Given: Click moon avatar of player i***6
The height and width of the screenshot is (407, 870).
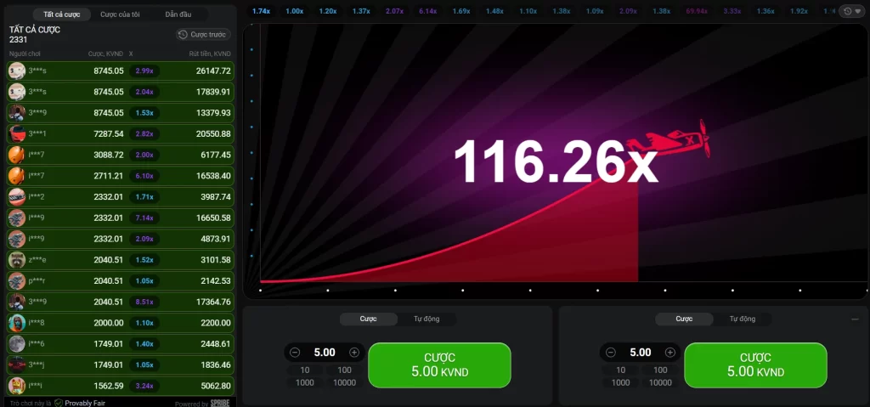Looking at the screenshot, I should [17, 344].
